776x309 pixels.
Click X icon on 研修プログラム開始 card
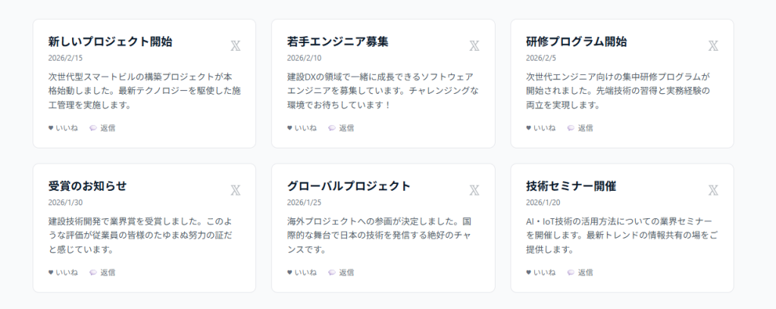tap(713, 45)
